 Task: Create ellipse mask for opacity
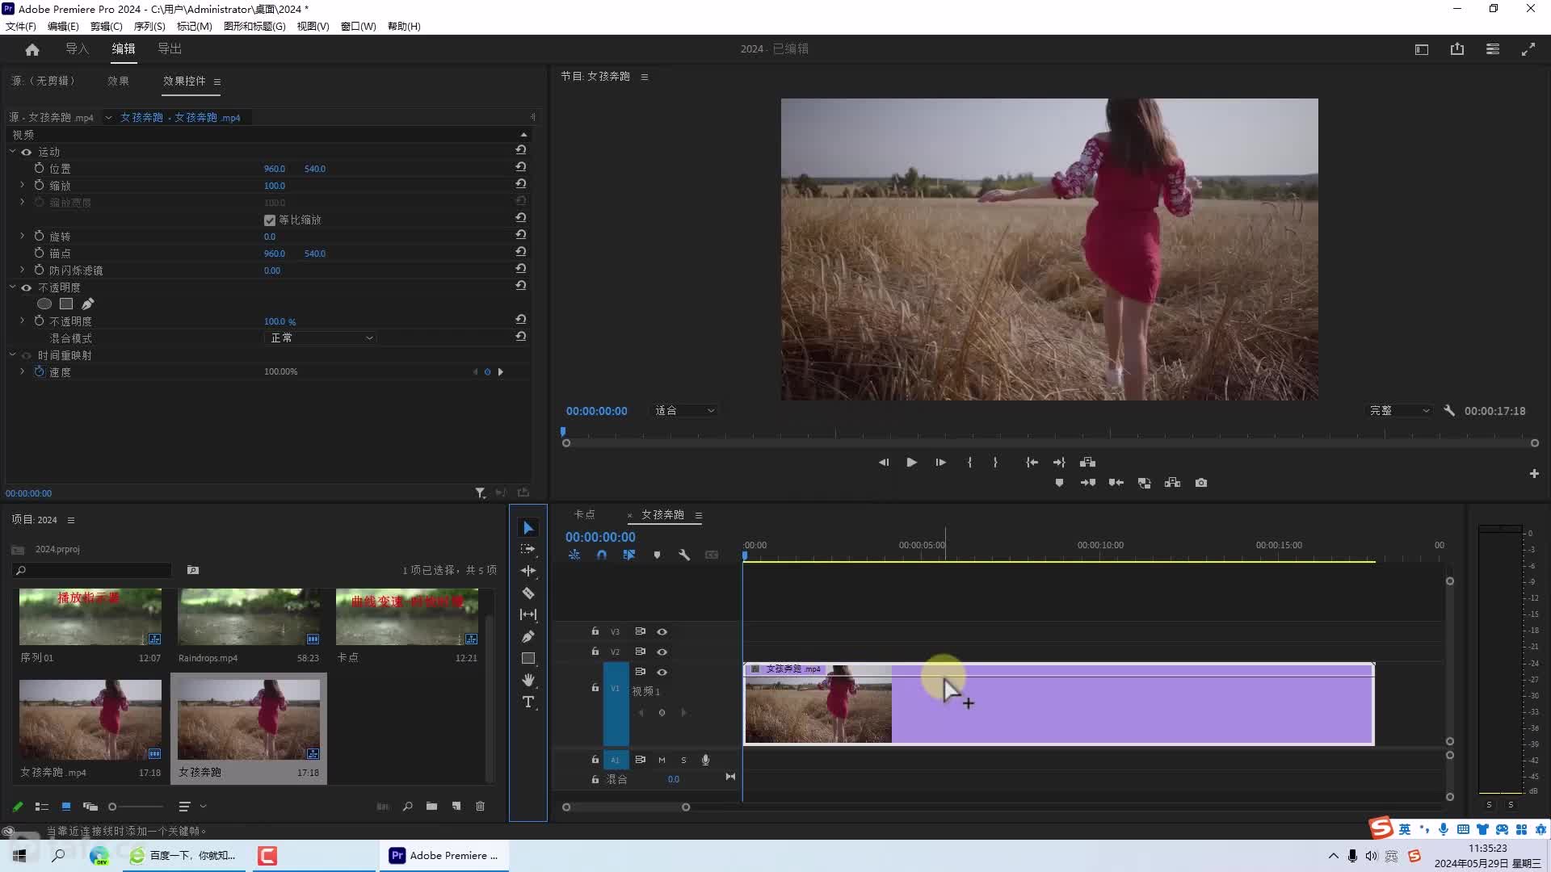[44, 304]
